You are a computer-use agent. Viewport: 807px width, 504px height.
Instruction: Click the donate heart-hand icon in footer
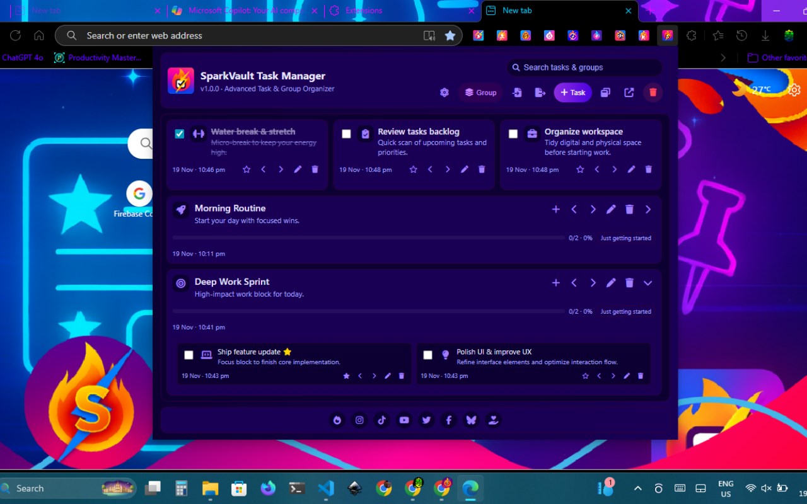pyautogui.click(x=494, y=420)
